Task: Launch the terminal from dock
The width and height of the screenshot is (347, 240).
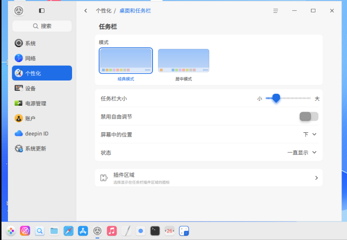Action: pos(155,231)
